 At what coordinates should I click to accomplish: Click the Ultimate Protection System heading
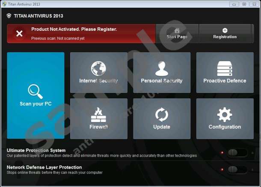(36, 150)
